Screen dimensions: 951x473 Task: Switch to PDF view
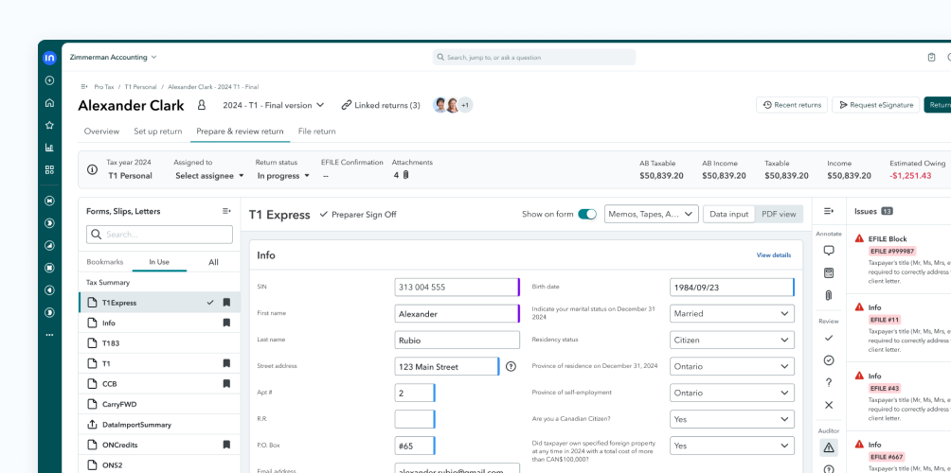click(x=779, y=215)
